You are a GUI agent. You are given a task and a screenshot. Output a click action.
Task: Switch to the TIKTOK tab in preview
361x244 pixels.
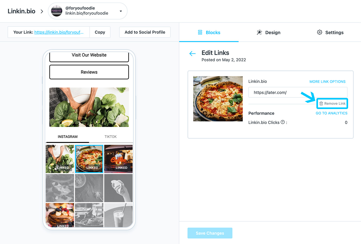point(111,137)
